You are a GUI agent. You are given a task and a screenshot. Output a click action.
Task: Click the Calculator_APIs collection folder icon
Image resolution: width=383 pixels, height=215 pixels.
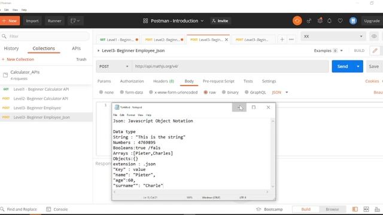[5, 75]
